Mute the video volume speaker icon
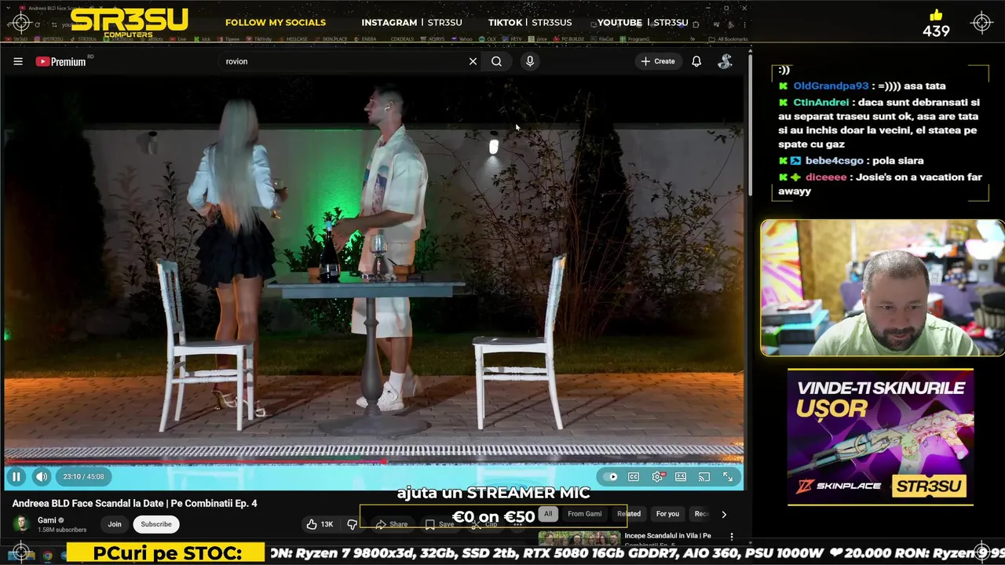Screen dimensions: 1005x565 click(42, 476)
